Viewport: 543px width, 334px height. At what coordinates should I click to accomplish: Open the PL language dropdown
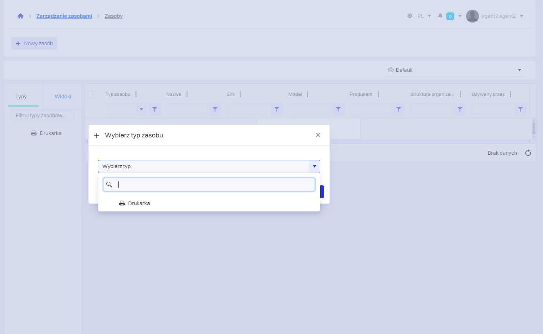tap(424, 16)
